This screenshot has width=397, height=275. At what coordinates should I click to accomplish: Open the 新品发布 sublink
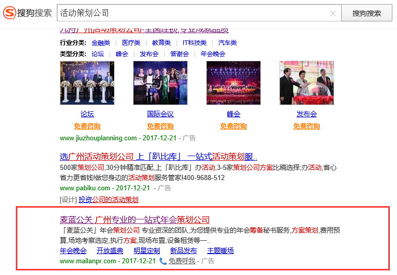[184, 251]
